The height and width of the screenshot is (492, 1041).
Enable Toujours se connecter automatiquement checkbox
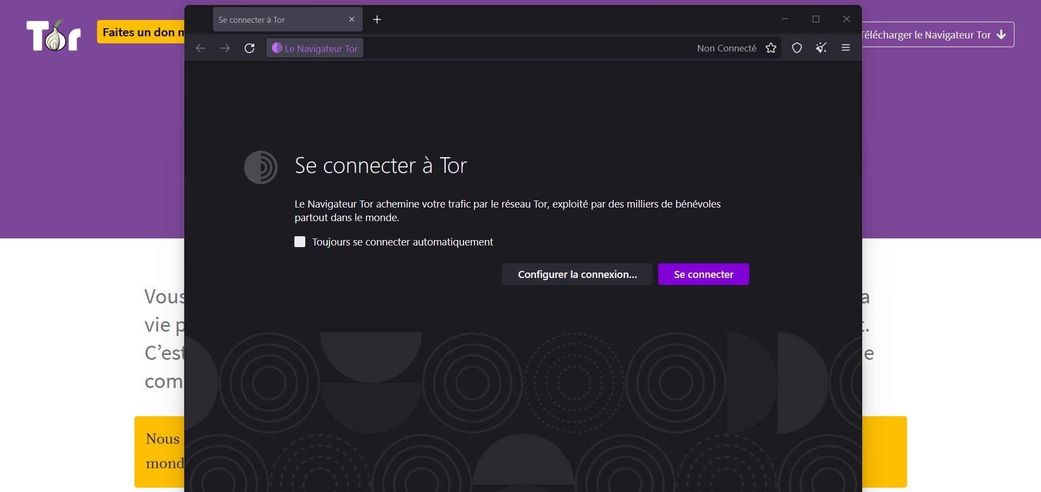click(x=300, y=242)
